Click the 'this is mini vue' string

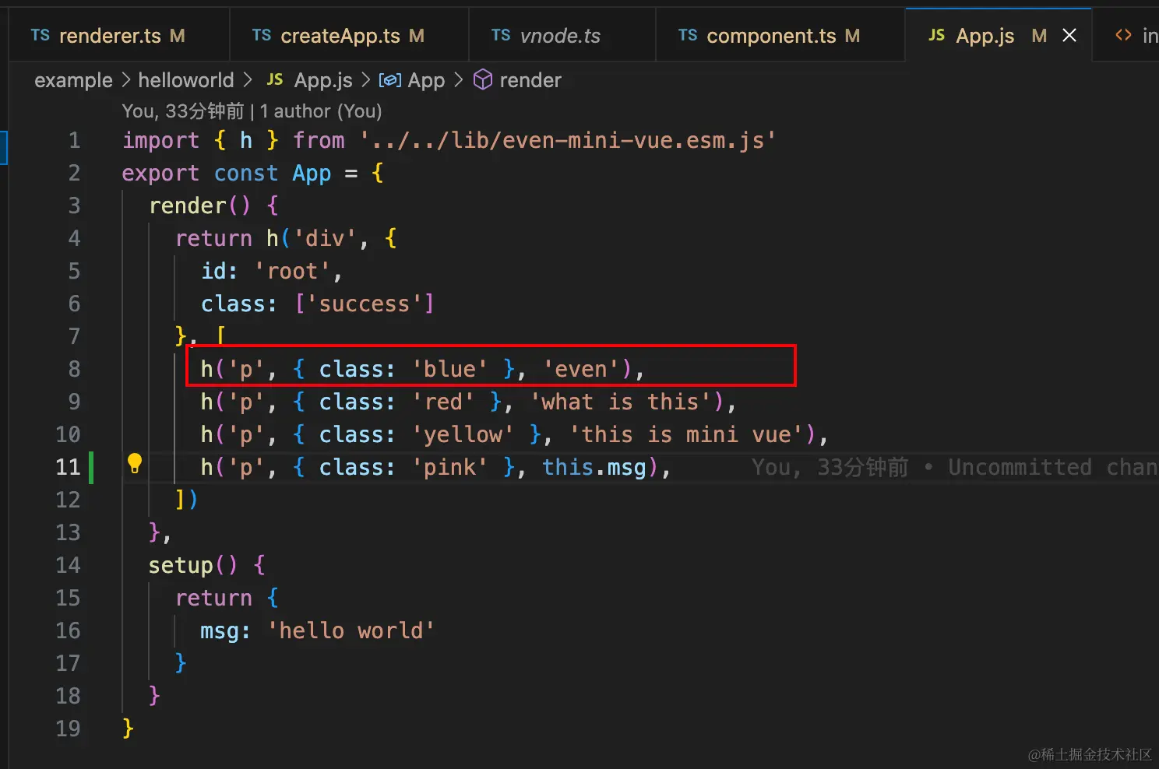tap(685, 434)
